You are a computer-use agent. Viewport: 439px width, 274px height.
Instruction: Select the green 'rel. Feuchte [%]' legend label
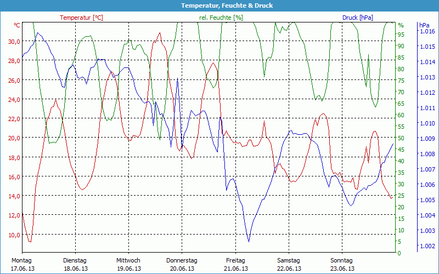click(221, 18)
